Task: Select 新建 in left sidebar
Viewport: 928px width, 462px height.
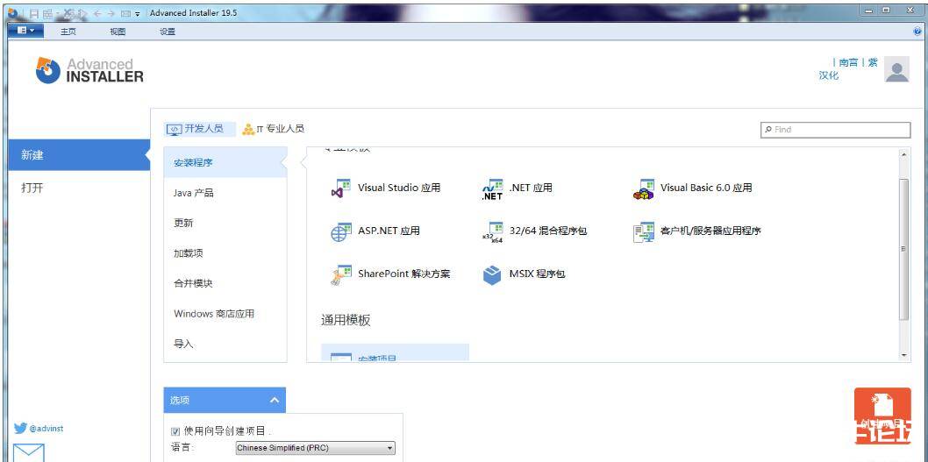Action: pyautogui.click(x=79, y=155)
